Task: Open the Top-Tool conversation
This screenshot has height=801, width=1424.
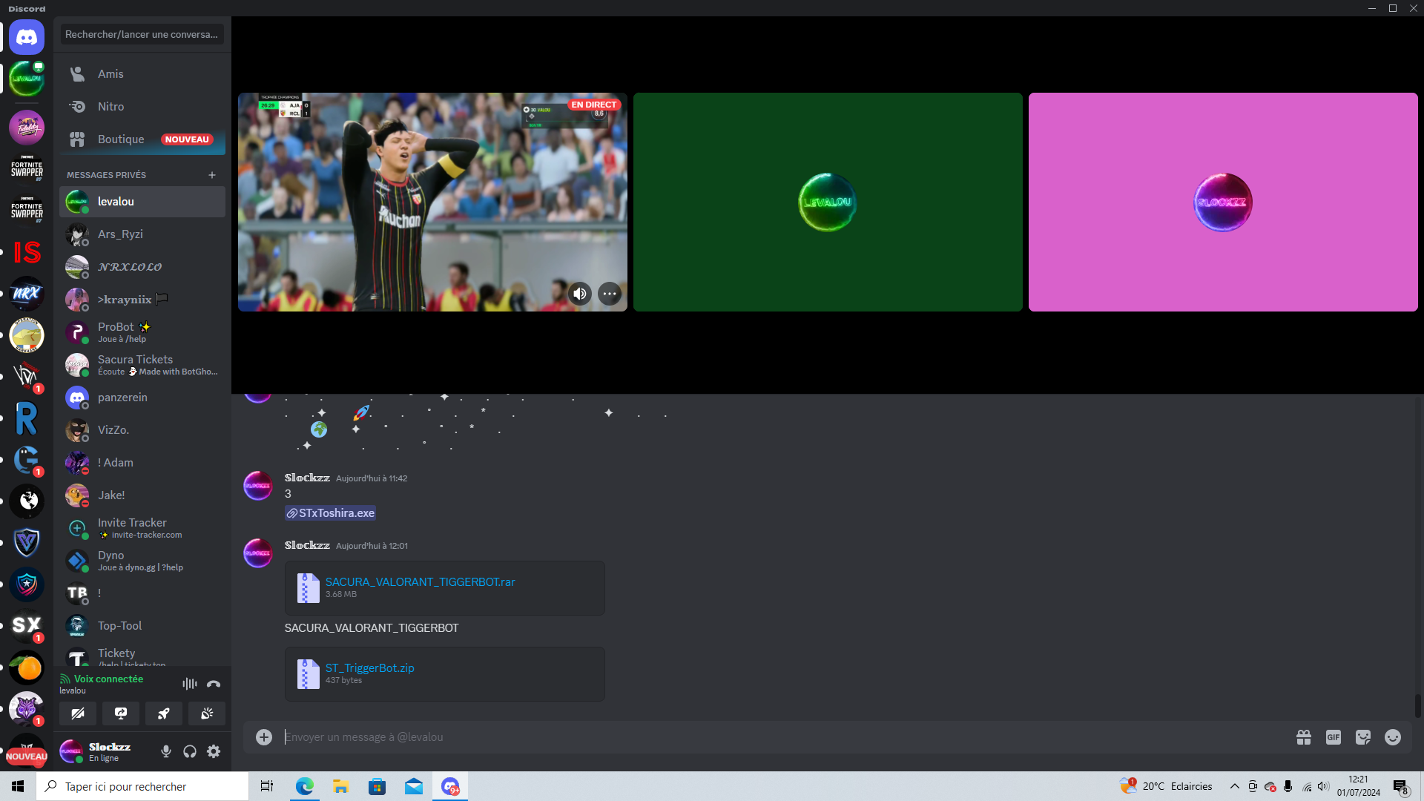Action: (142, 626)
